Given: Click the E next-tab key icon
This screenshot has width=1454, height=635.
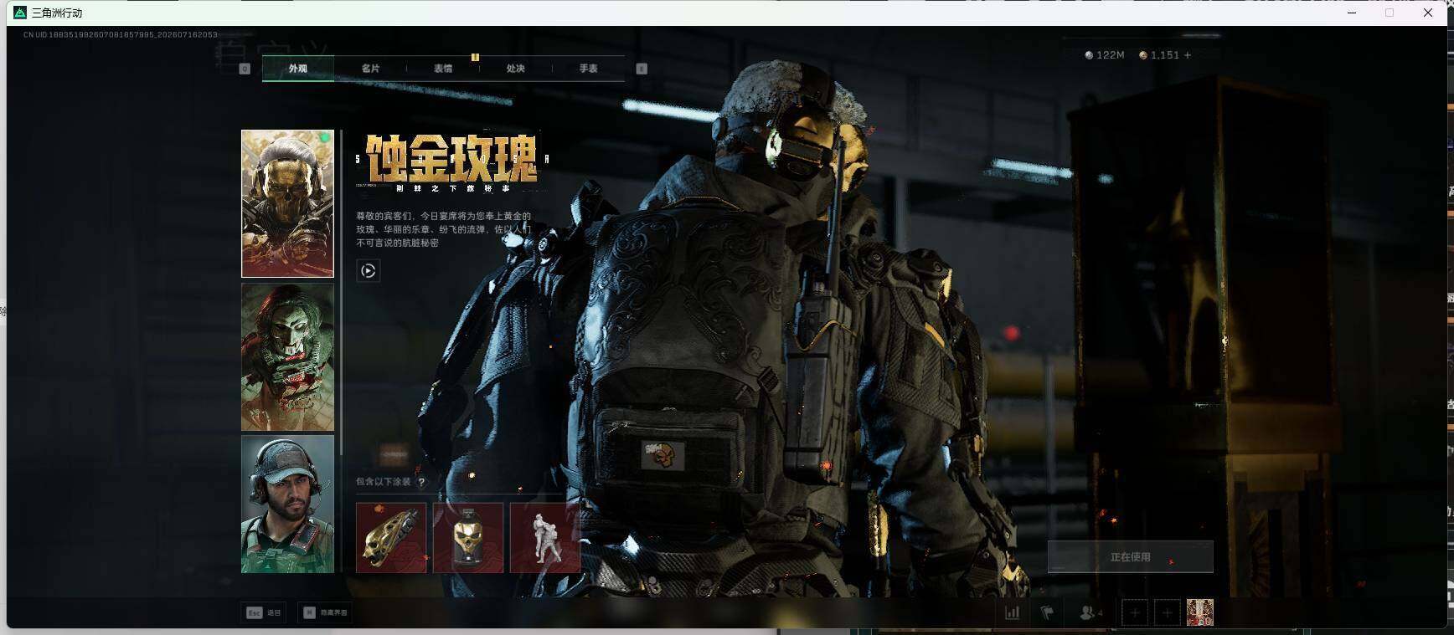Looking at the screenshot, I should pos(642,69).
